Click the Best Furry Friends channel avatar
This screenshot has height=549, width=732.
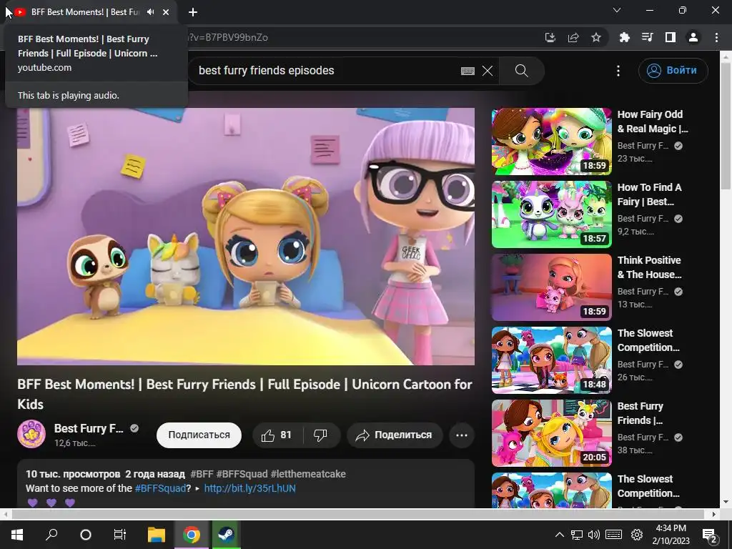coord(31,434)
